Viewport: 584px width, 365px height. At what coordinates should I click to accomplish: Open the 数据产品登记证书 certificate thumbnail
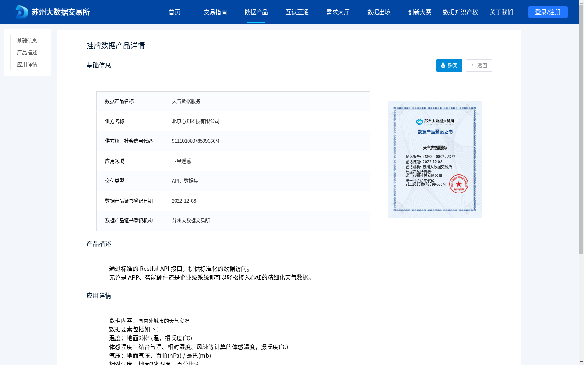(x=435, y=159)
